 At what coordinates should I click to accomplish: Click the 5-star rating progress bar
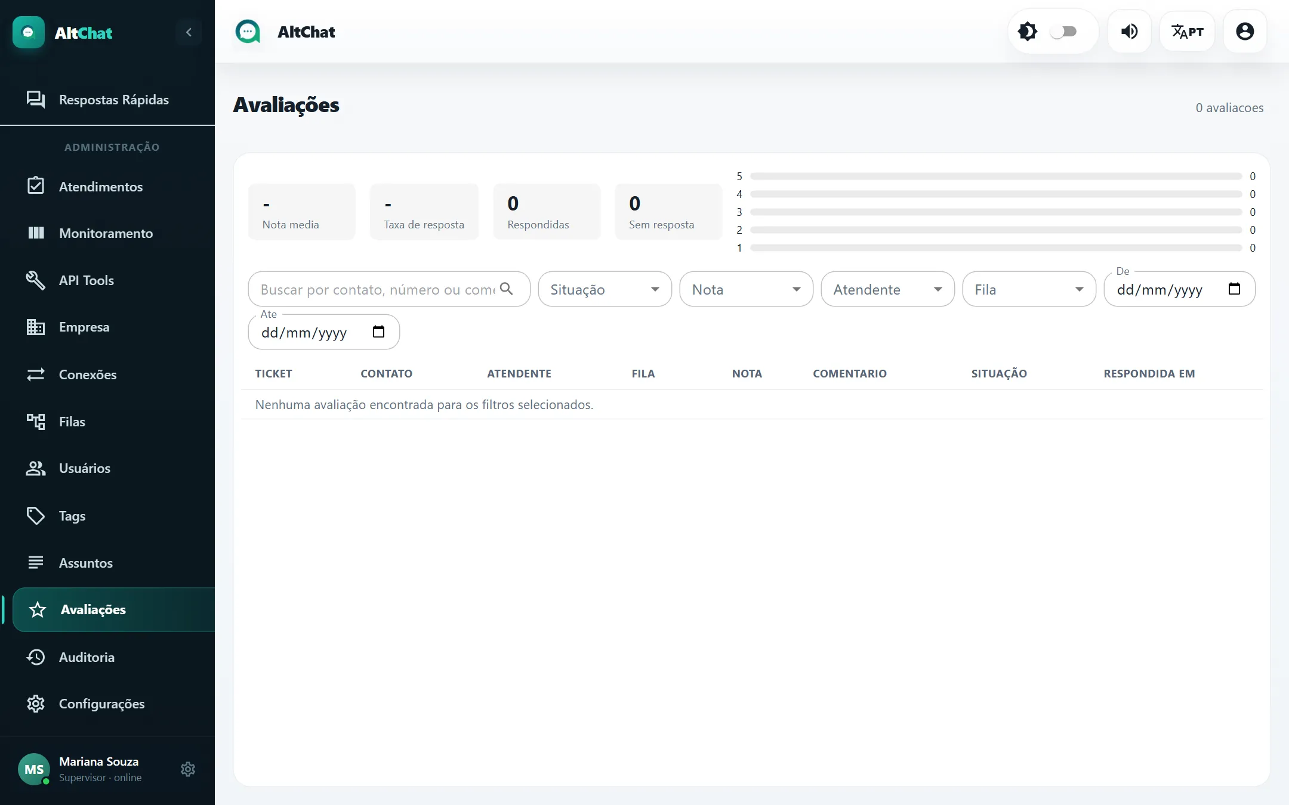995,177
